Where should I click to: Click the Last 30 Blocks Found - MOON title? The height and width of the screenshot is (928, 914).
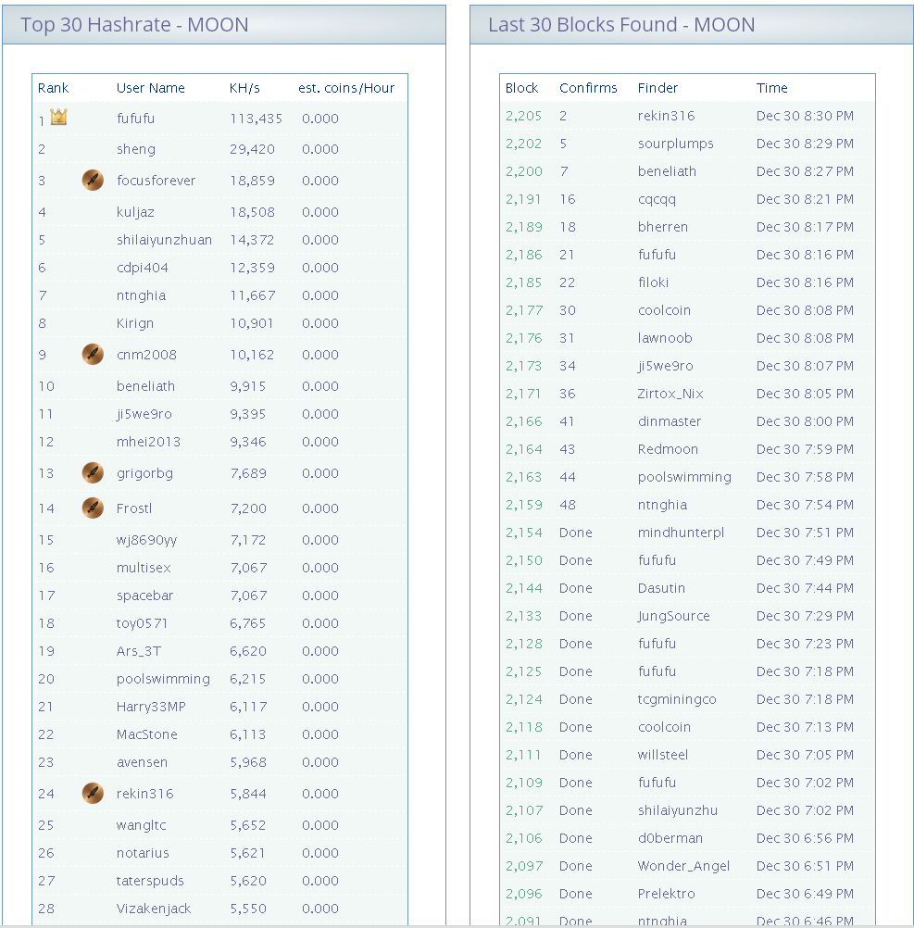pos(621,25)
